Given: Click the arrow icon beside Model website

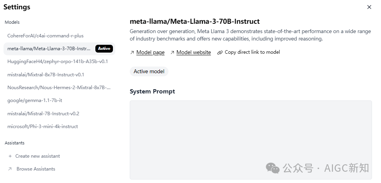Looking at the screenshot, I should coord(172,53).
